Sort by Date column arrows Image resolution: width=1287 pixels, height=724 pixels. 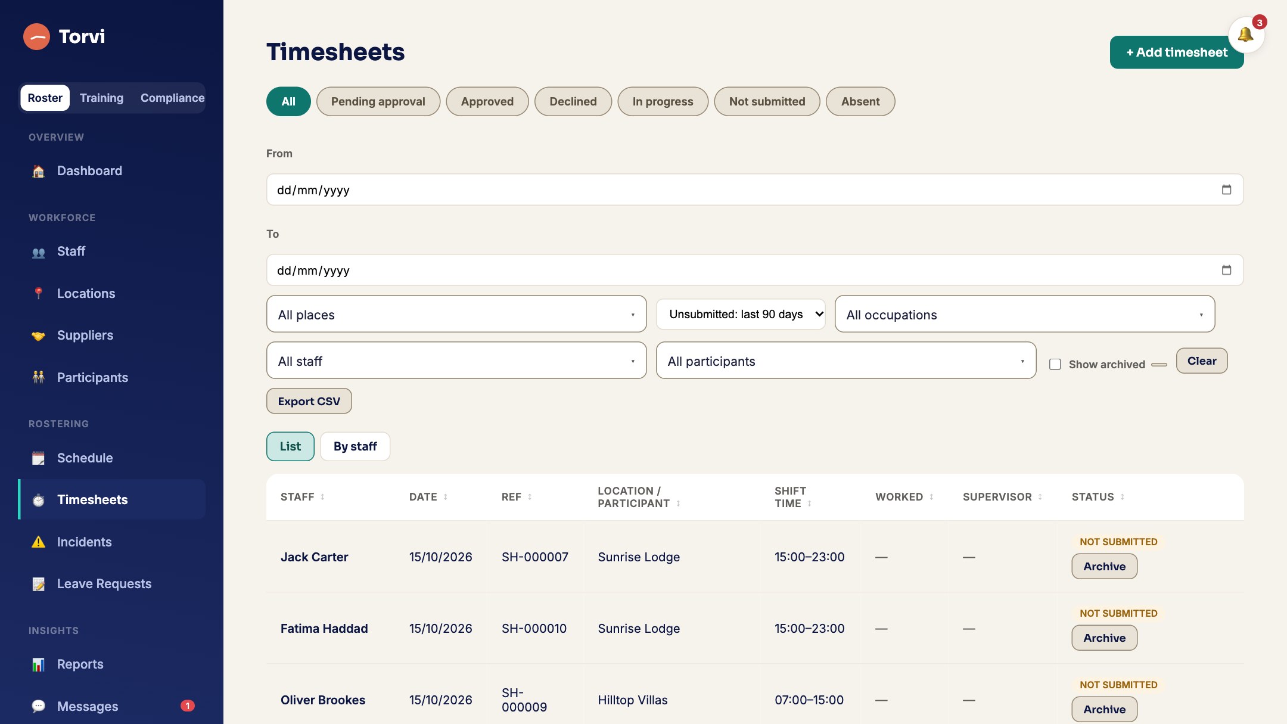[445, 497]
